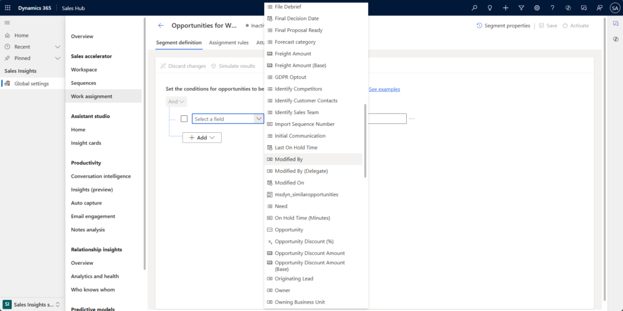Switch to the Assignment rules tab
This screenshot has height=311, width=623.
229,42
